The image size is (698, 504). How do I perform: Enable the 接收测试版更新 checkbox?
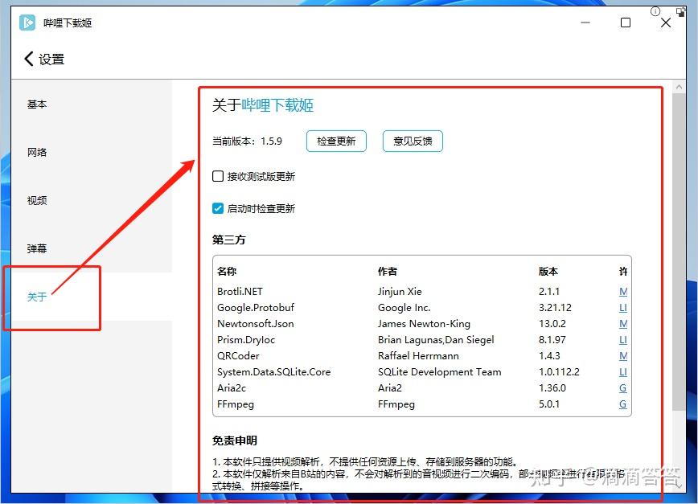point(218,176)
